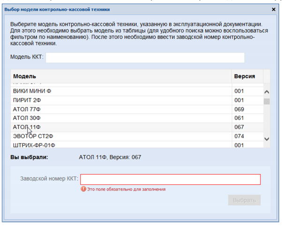Image resolution: width=282 pixels, height=228 pixels.
Task: Click version 001 in ПИРИТ 2Ф row
Action: pyautogui.click(x=248, y=100)
